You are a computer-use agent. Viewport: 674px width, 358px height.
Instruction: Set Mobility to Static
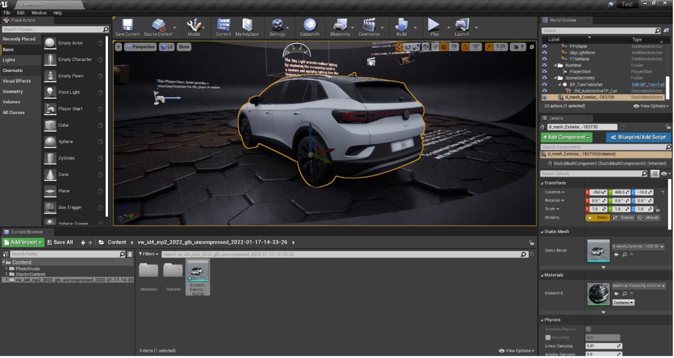[x=598, y=218]
